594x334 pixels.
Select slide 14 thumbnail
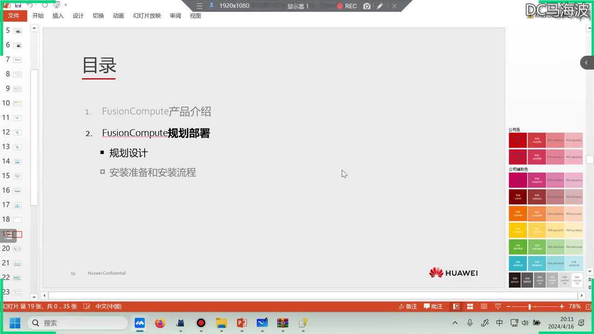[x=18, y=161]
